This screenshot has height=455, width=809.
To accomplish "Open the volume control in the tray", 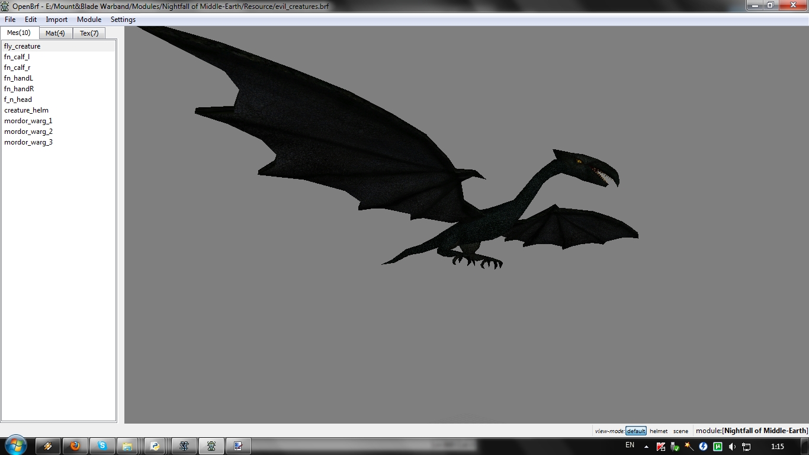I will click(733, 446).
